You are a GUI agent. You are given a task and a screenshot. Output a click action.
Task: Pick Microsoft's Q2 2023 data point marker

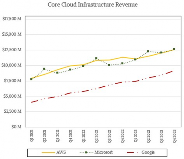tap(148, 51)
